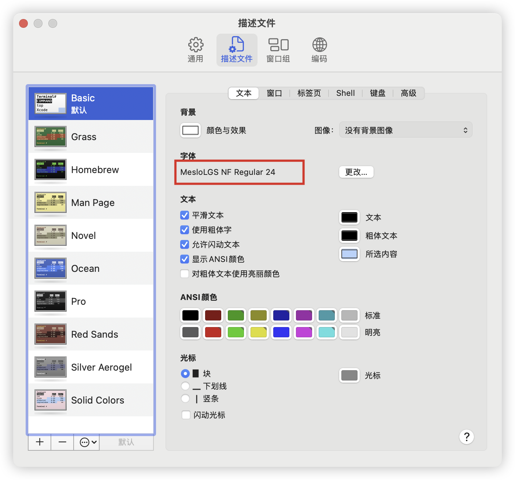Remove selected profile with minus button
The width and height of the screenshot is (515, 480).
point(62,442)
